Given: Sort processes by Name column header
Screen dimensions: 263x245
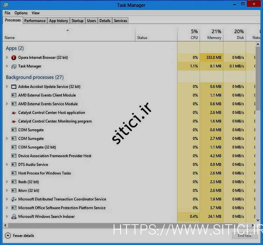Looking at the screenshot, I should click(x=69, y=35).
